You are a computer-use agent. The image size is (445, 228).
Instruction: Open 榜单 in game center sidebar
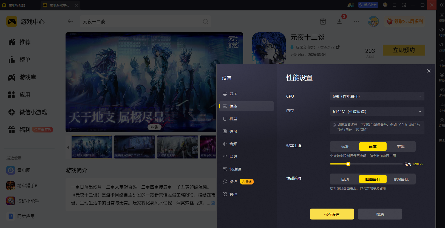pos(19,60)
